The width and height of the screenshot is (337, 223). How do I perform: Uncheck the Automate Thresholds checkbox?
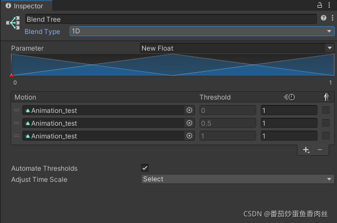[145, 168]
